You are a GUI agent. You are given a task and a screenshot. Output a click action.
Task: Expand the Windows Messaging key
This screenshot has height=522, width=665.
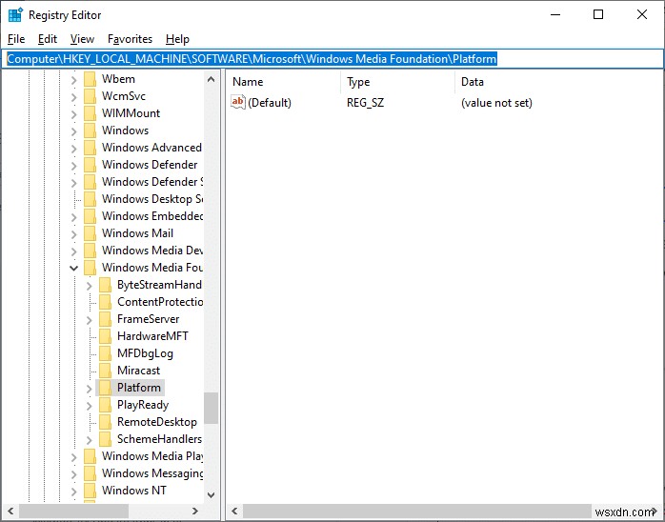[73, 474]
